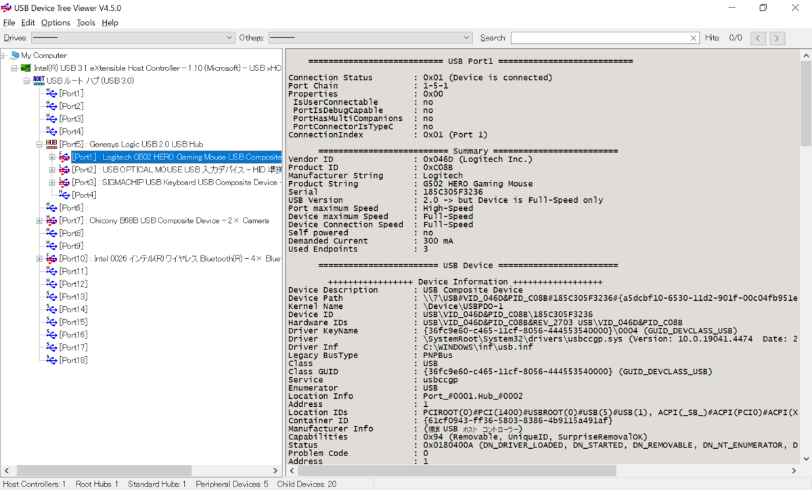Select [Port2] under the root hub

pyautogui.click(x=72, y=106)
